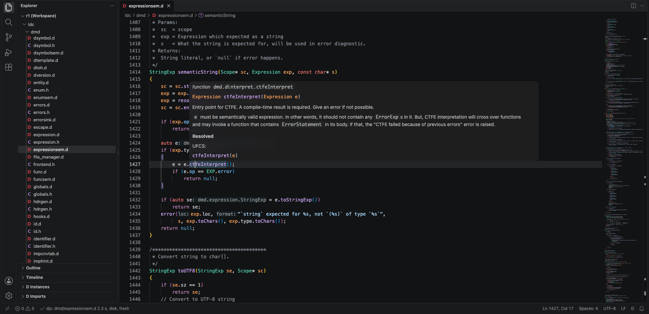Image resolution: width=649 pixels, height=314 pixels.
Task: Open funcsem.d file
Action: (x=44, y=179)
